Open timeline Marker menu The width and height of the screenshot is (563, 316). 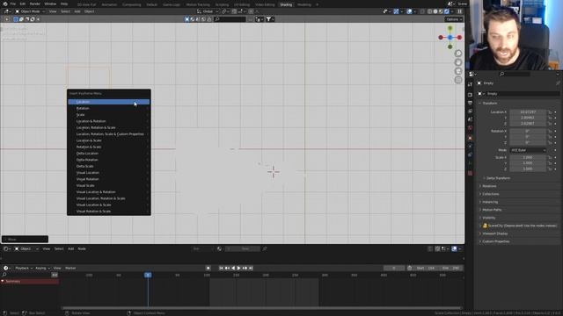(x=70, y=268)
